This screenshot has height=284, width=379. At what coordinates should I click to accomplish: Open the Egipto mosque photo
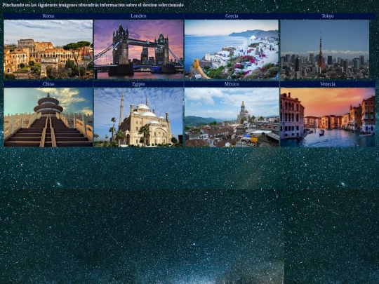click(138, 117)
